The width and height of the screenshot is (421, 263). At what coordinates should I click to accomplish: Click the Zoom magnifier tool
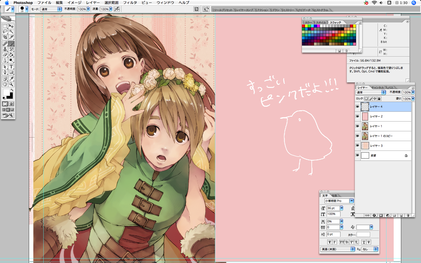(x=11, y=84)
